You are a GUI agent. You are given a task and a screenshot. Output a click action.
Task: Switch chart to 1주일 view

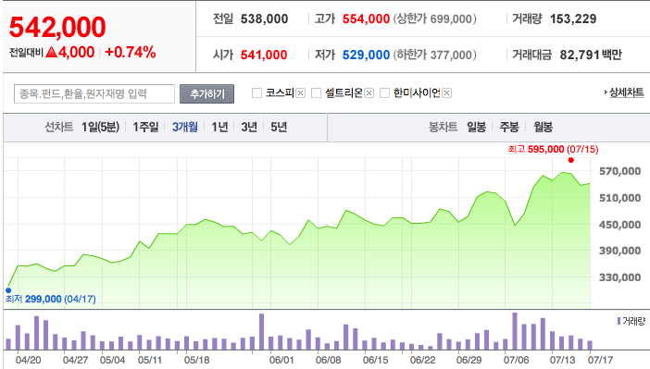pos(145,127)
